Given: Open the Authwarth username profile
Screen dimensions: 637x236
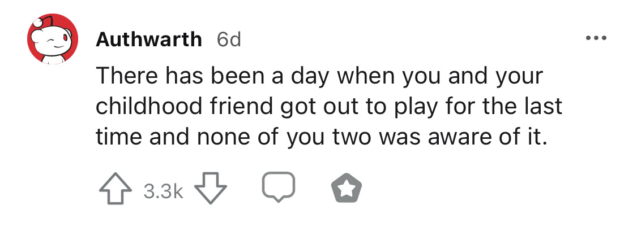Looking at the screenshot, I should click(149, 40).
